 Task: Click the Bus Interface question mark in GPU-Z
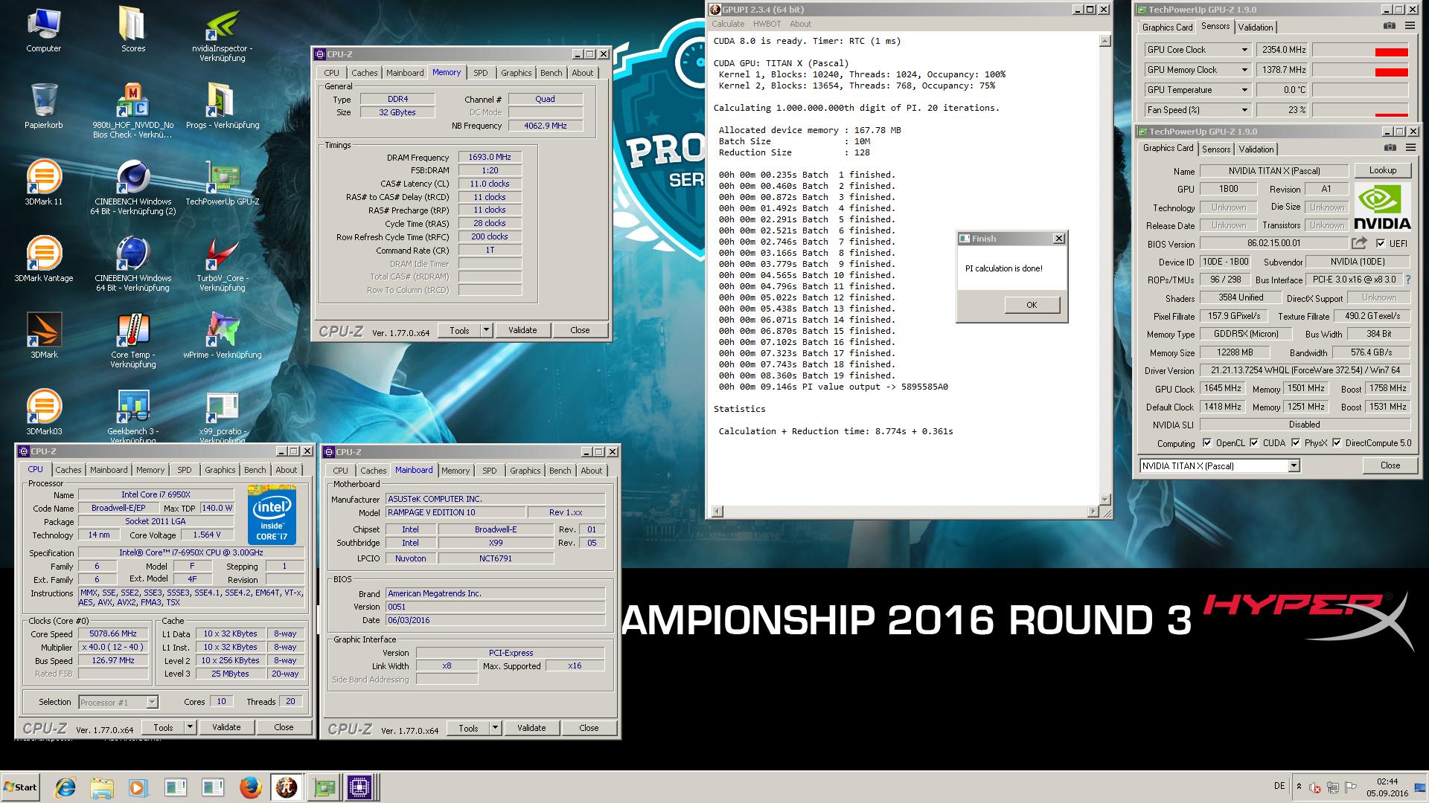pyautogui.click(x=1407, y=280)
